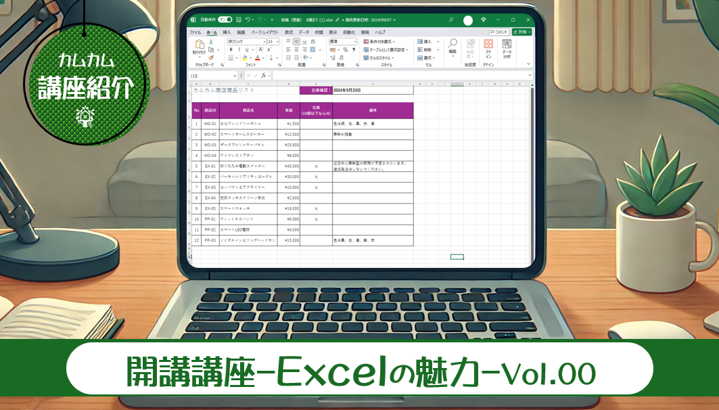The height and width of the screenshot is (410, 719).
Task: Click the Align Left icon
Action: 288,49
